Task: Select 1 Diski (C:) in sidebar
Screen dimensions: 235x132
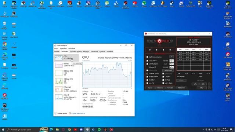Action: click(66, 81)
